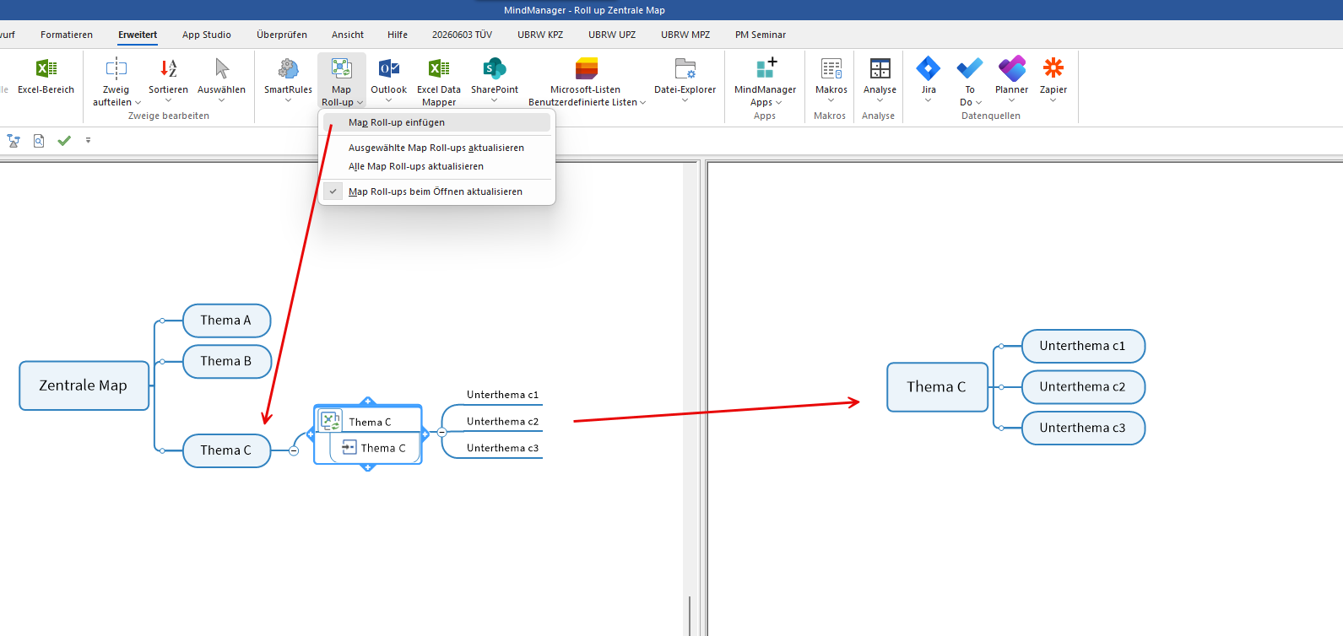Switch to the Formatieren tab

tap(67, 35)
